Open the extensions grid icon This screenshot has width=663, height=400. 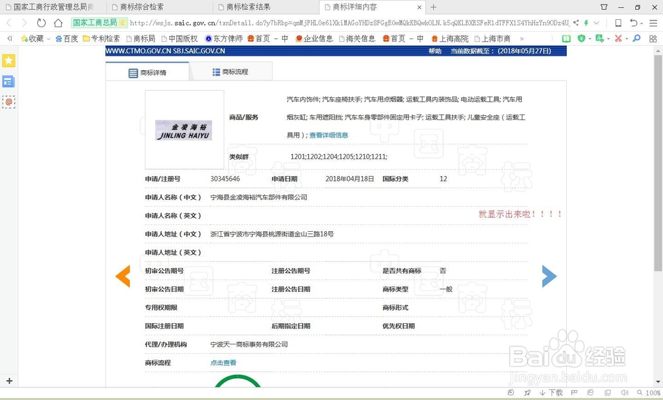[x=653, y=38]
